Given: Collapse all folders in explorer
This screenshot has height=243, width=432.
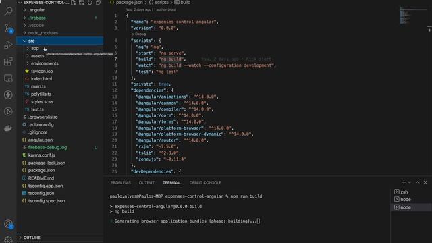Looking at the screenshot, I should click(x=98, y=3).
